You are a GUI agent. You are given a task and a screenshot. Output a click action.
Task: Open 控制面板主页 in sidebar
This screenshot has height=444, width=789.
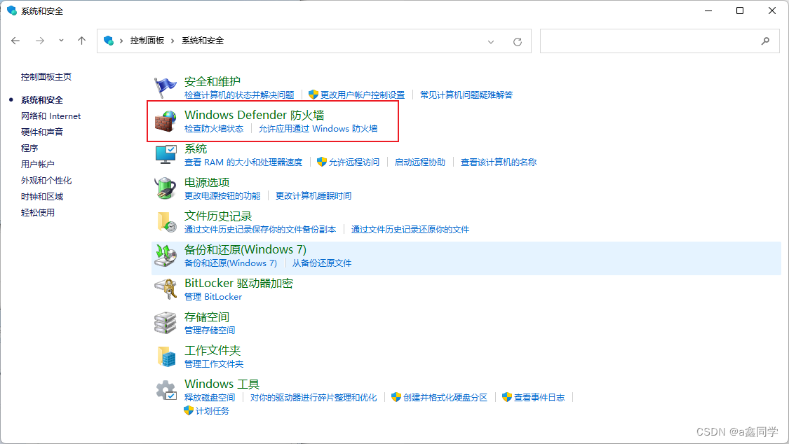click(46, 77)
